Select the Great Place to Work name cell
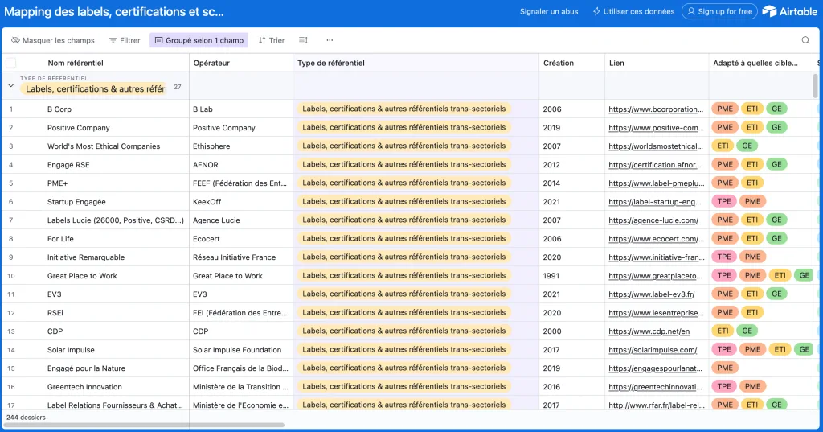This screenshot has width=823, height=432. click(82, 276)
